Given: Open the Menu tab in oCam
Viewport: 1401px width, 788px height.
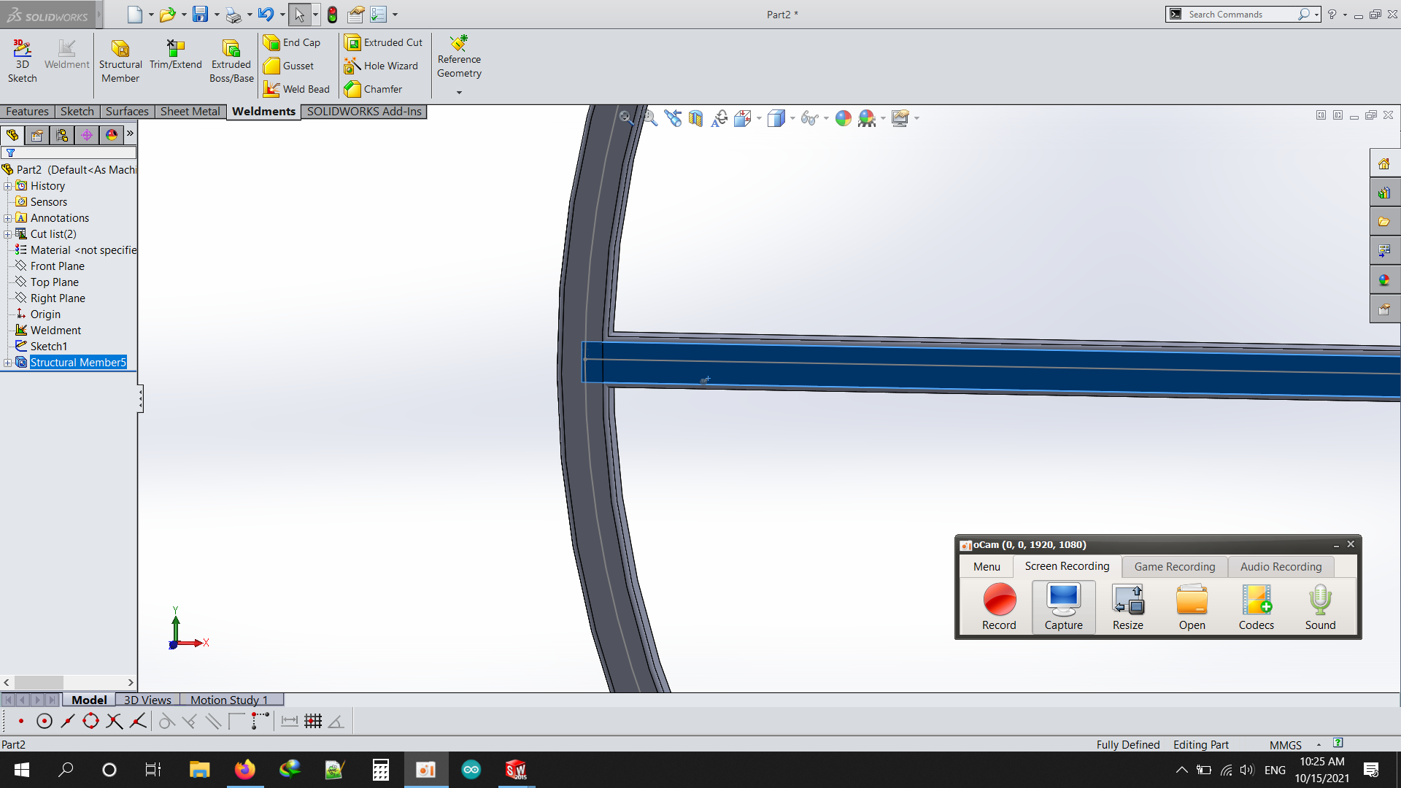Looking at the screenshot, I should [987, 567].
